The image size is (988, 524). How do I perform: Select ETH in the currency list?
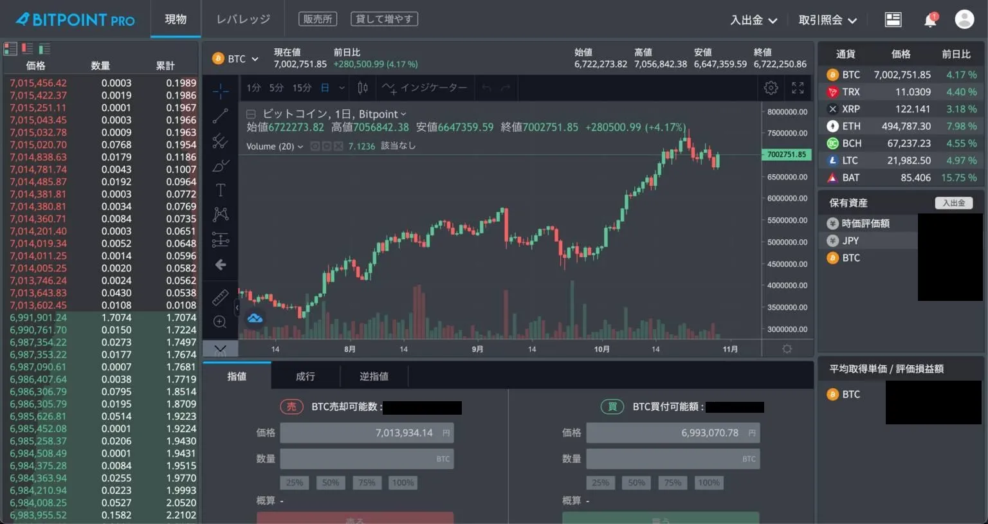pos(901,126)
